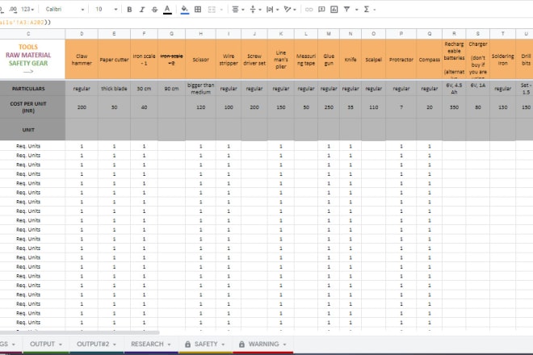This screenshot has height=355, width=533.
Task: Select Glue gun cost cell 250
Action: [329, 107]
